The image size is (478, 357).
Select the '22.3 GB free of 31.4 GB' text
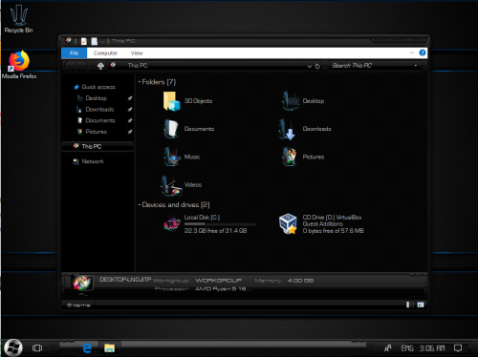pyautogui.click(x=215, y=231)
